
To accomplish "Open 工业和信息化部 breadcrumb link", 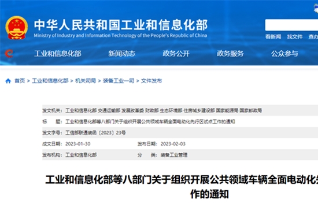I will pyautogui.click(x=50, y=81).
